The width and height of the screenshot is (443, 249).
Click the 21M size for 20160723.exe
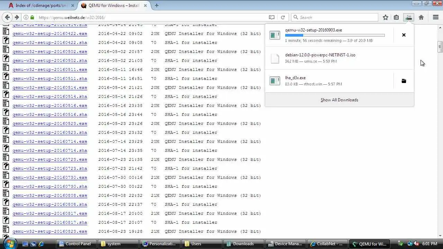click(155, 159)
